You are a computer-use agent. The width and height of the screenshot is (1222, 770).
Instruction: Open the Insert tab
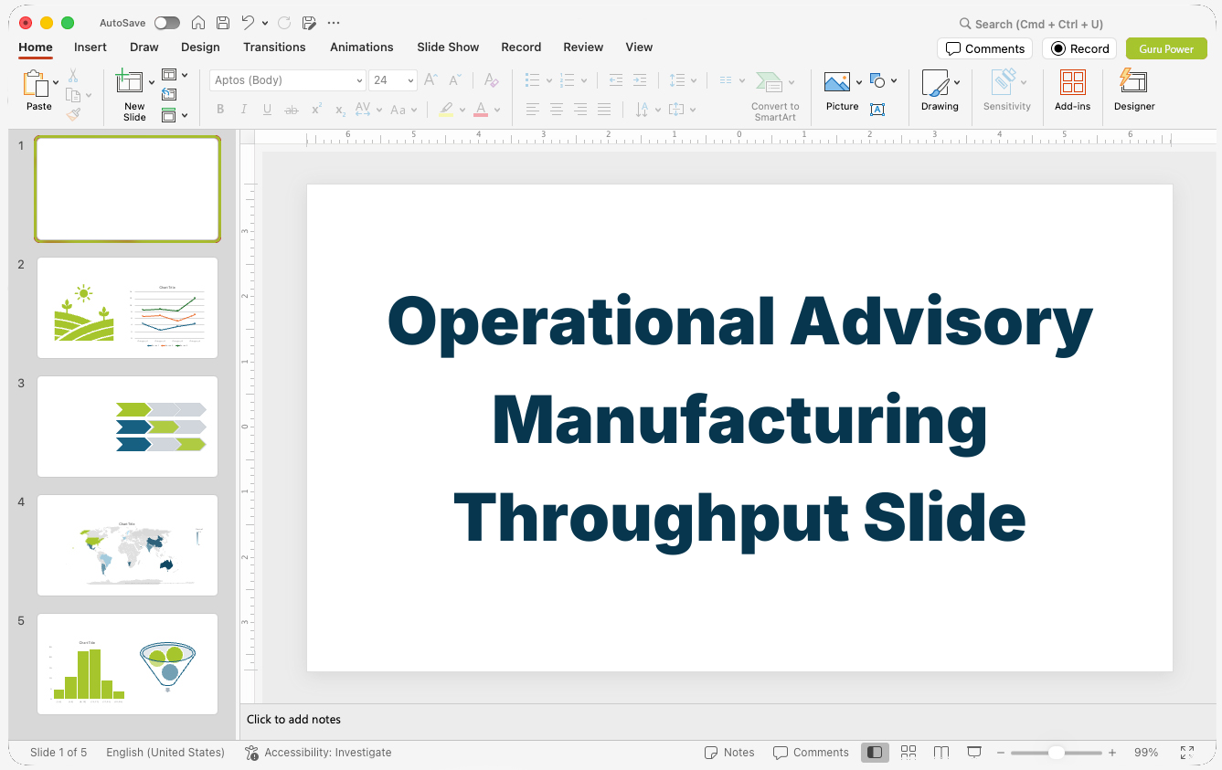coord(90,47)
